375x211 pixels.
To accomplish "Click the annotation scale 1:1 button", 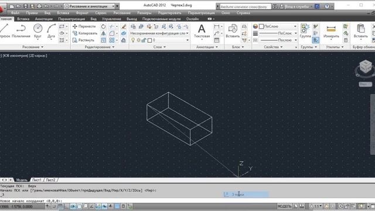I will [x=316, y=206].
